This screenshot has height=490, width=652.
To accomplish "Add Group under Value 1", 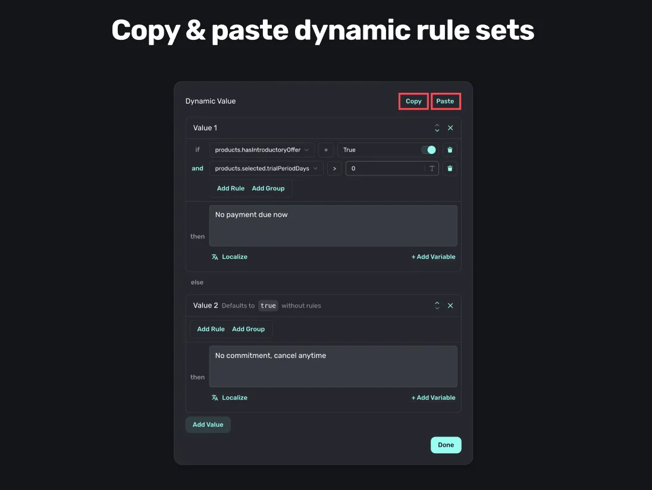I will (268, 189).
